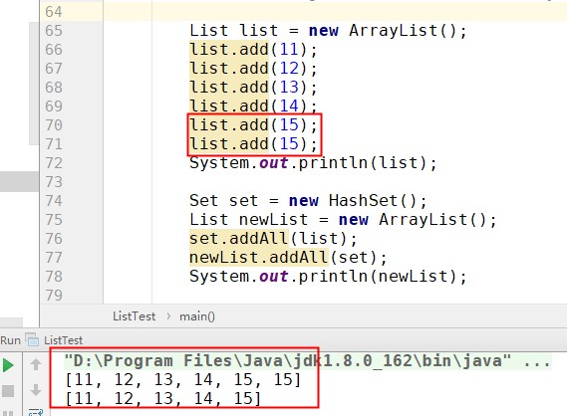Click the list.add(11) statement
The width and height of the screenshot is (567, 416).
(x=253, y=50)
